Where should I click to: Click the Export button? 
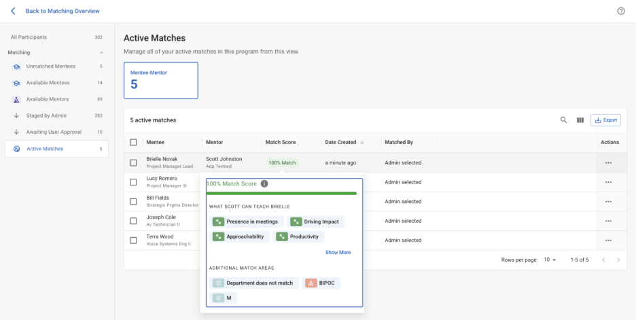[605, 120]
